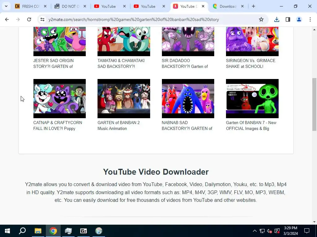Open Garten Of BANBAN 7 thumbnail
This screenshot has height=237, width=317.
coord(252,98)
